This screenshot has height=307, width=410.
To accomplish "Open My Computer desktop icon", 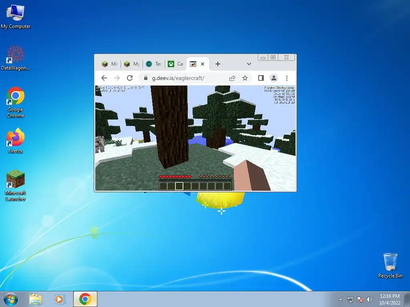I will (x=16, y=17).
